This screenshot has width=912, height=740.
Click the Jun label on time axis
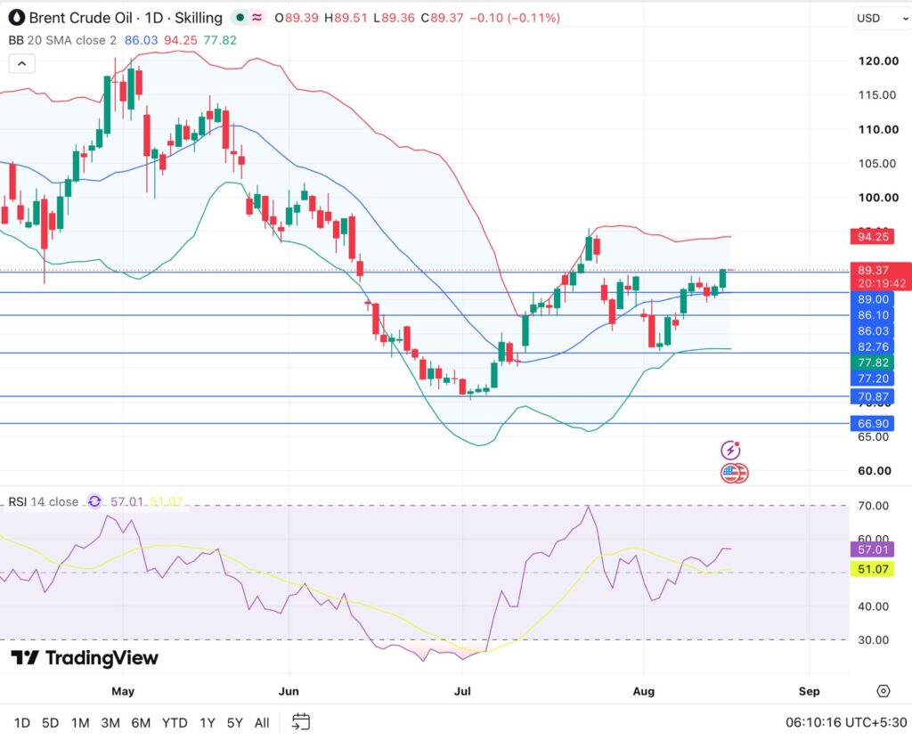tap(289, 691)
